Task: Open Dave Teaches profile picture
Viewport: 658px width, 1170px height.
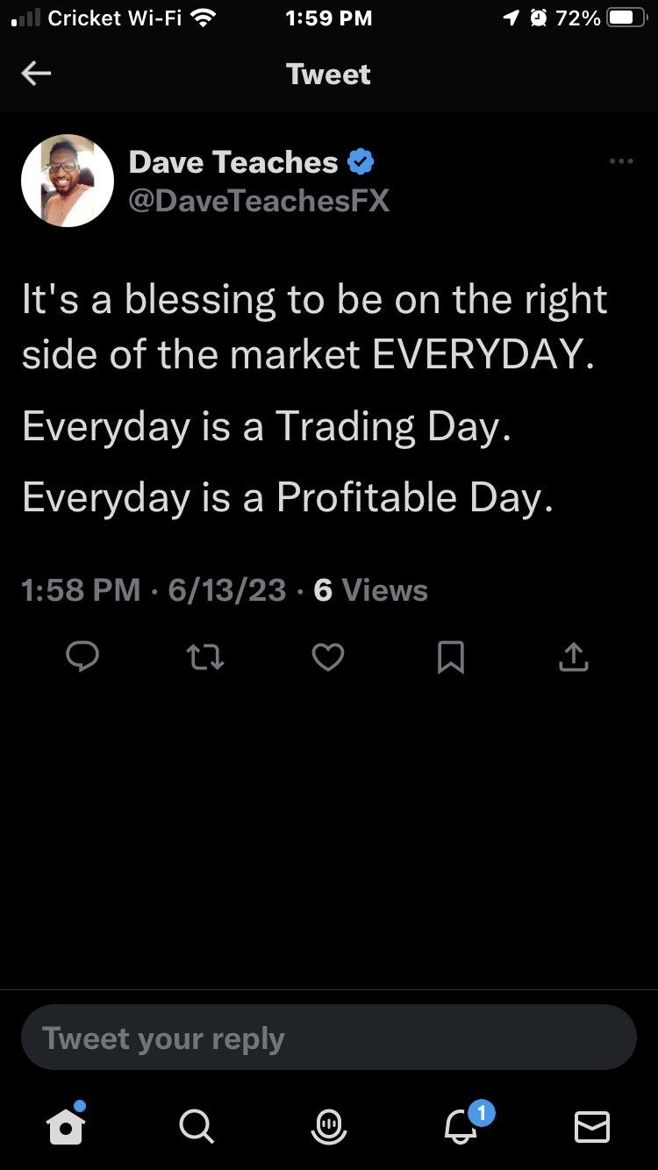Action: coord(68,181)
